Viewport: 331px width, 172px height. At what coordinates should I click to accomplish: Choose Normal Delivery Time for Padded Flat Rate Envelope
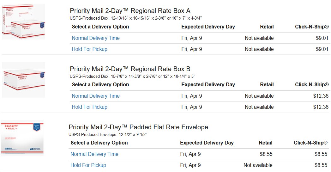coord(94,154)
